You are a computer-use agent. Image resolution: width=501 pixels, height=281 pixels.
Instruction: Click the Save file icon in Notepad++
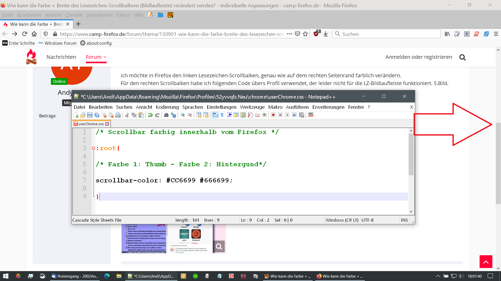(90, 115)
